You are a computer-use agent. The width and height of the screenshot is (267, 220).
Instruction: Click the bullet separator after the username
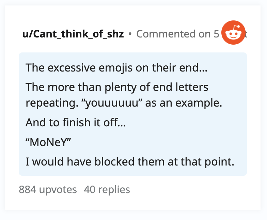[x=130, y=34]
